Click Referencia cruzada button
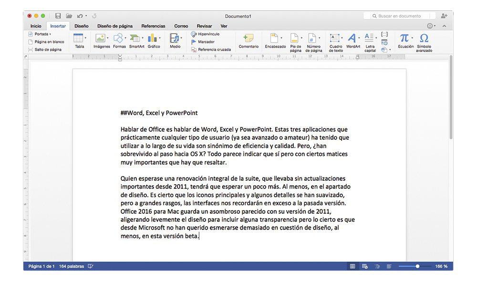Image resolution: width=477 pixels, height=281 pixels. pos(211,50)
